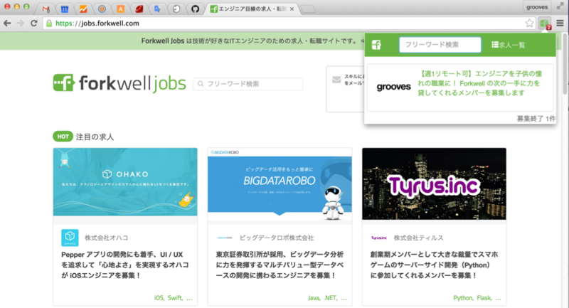Close the Forkwell Jobs browser tab
Viewport: 569px width, 308px height.
pos(292,9)
